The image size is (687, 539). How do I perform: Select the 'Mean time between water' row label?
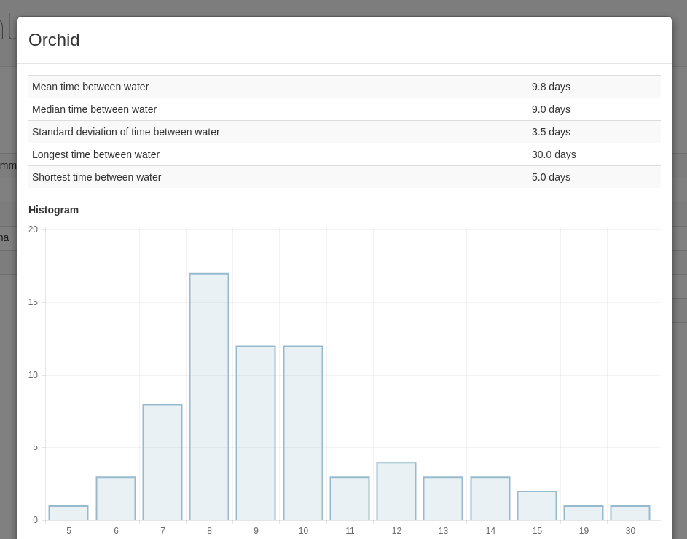[x=90, y=87]
